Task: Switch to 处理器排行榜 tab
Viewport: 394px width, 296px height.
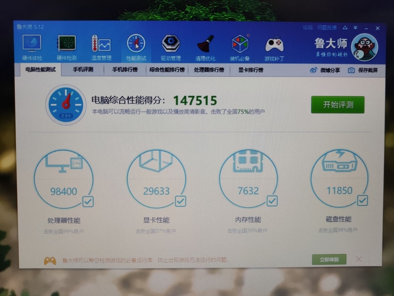Action: pos(209,70)
